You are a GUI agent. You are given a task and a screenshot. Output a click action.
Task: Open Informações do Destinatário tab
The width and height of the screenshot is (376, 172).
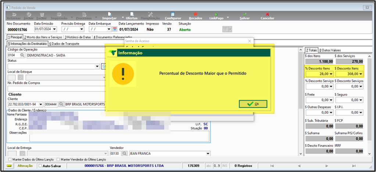[27, 44]
